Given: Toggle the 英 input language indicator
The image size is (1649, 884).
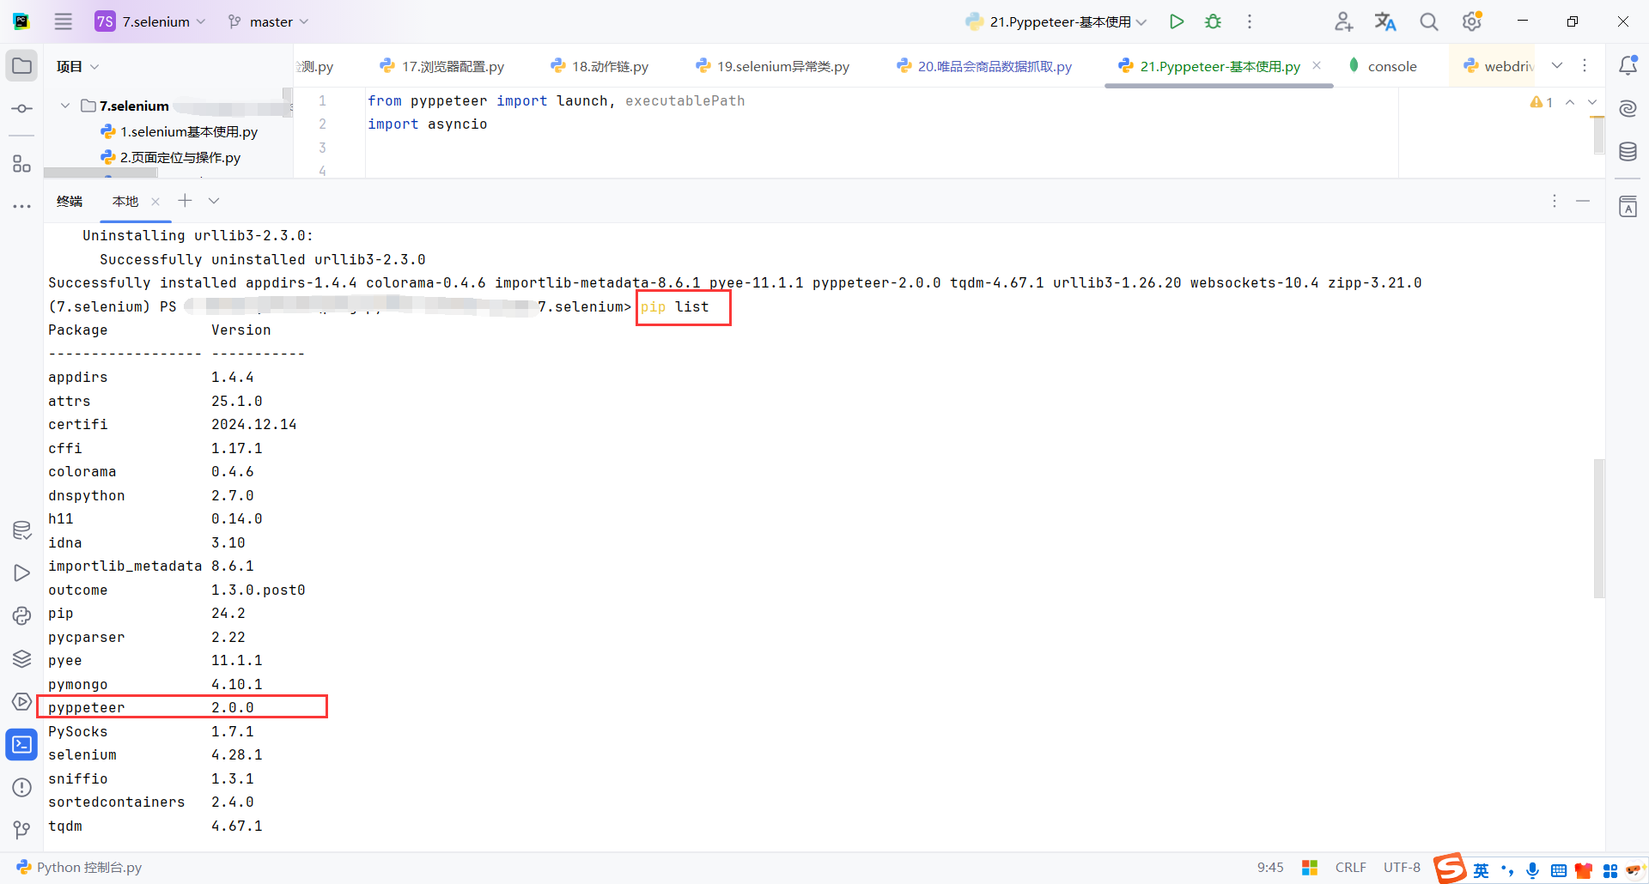Looking at the screenshot, I should [x=1482, y=870].
